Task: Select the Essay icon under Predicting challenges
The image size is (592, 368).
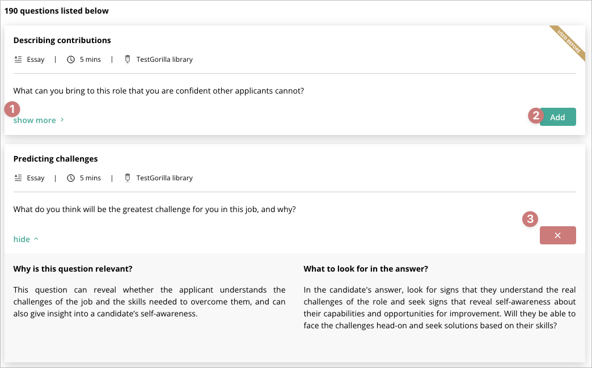Action: (19, 177)
